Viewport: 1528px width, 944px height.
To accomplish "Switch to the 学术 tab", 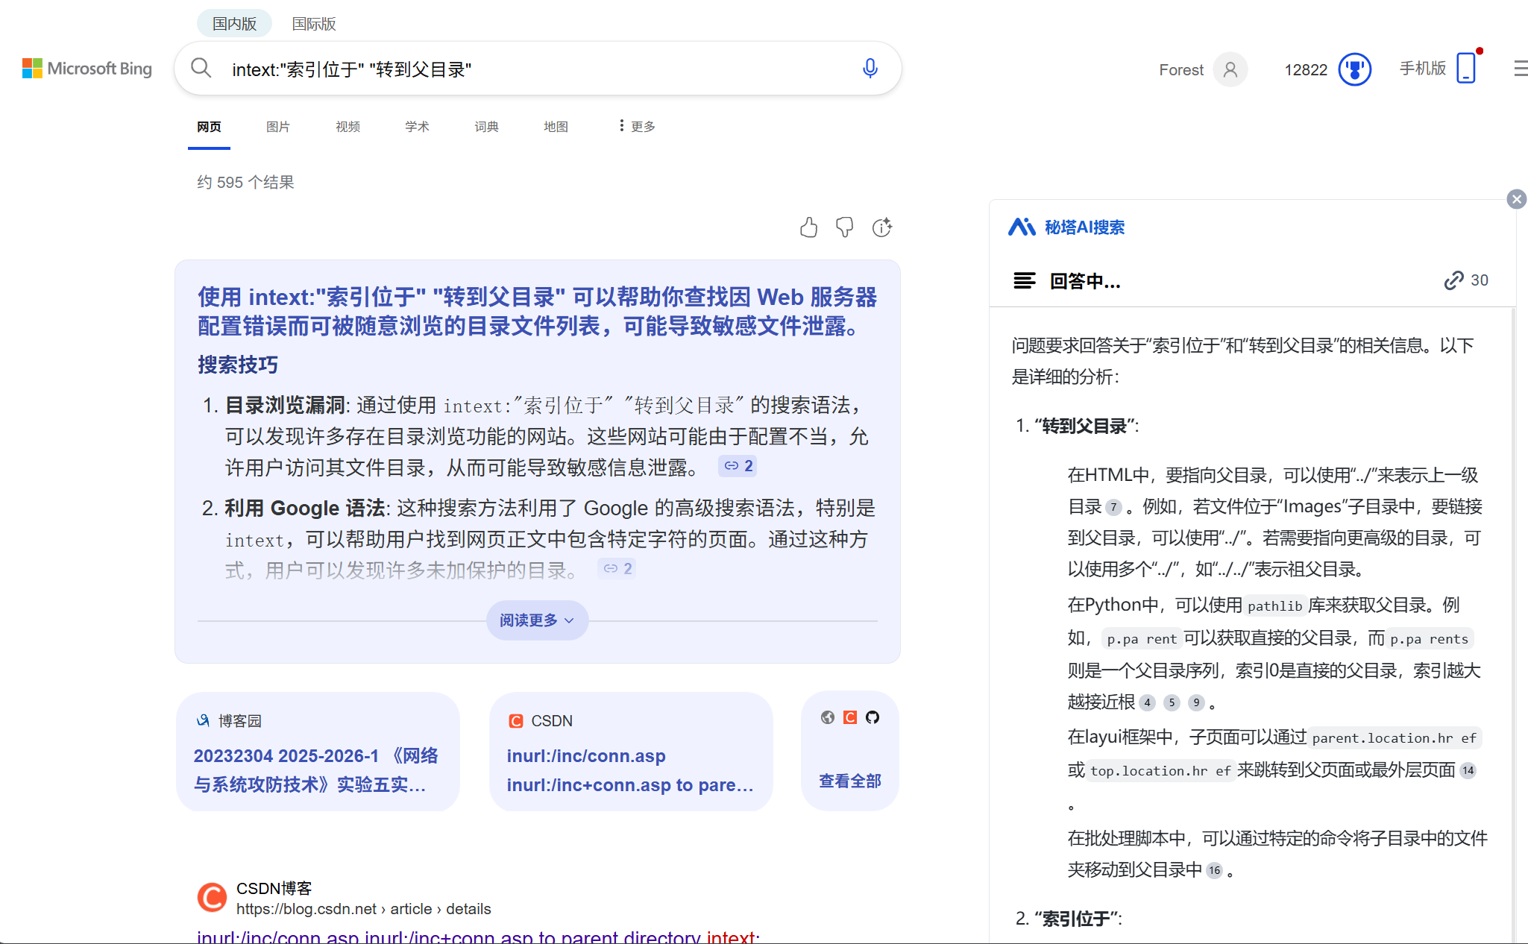I will (x=417, y=127).
